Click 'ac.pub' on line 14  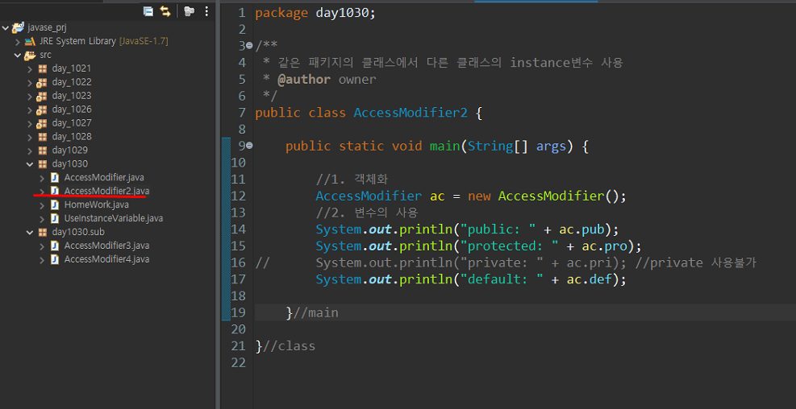tap(581, 229)
